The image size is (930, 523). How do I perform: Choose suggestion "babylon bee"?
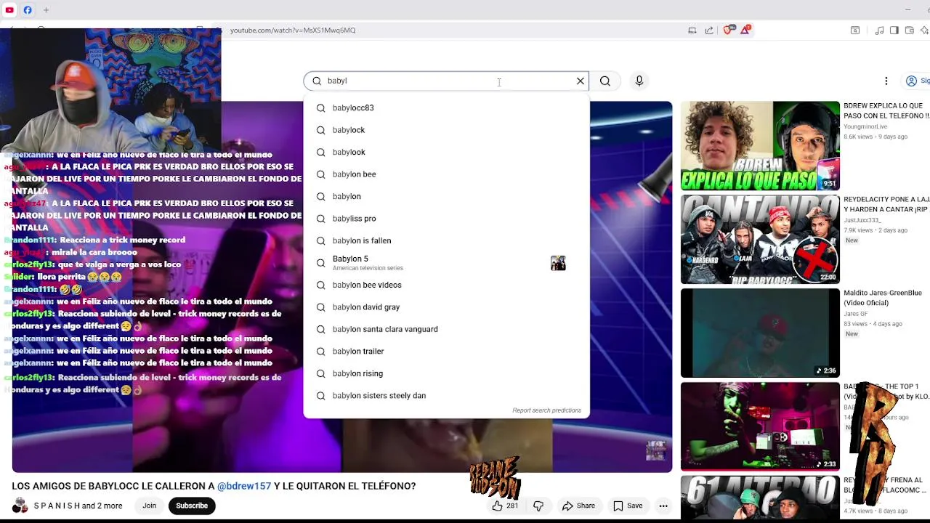point(446,174)
